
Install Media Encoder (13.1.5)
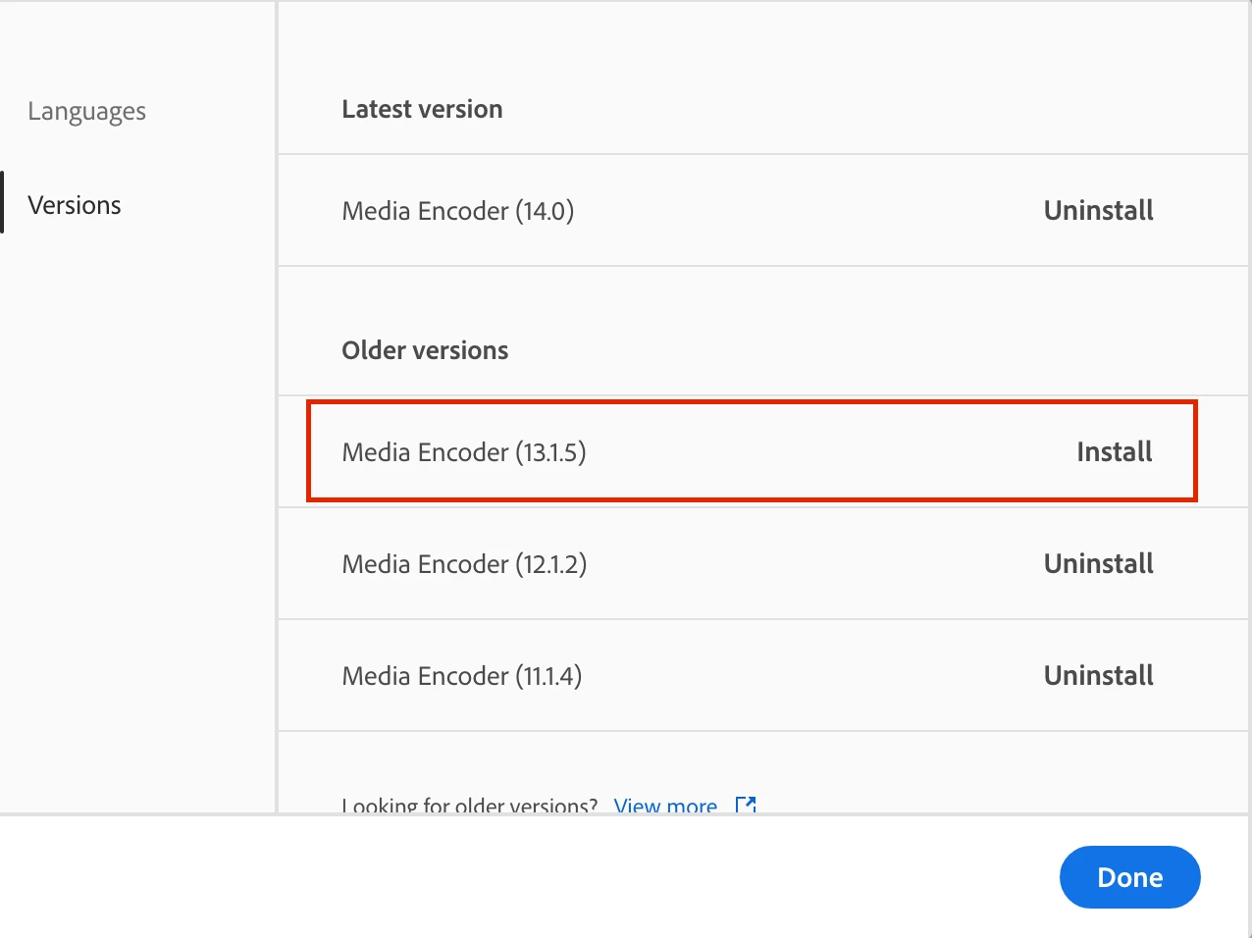1115,451
